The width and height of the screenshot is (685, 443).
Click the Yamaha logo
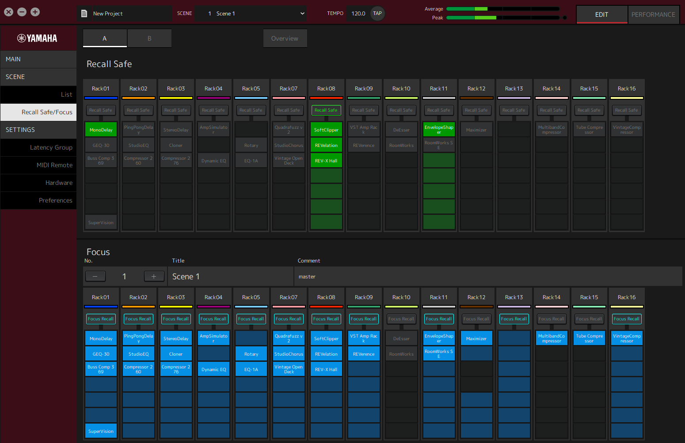(x=37, y=38)
